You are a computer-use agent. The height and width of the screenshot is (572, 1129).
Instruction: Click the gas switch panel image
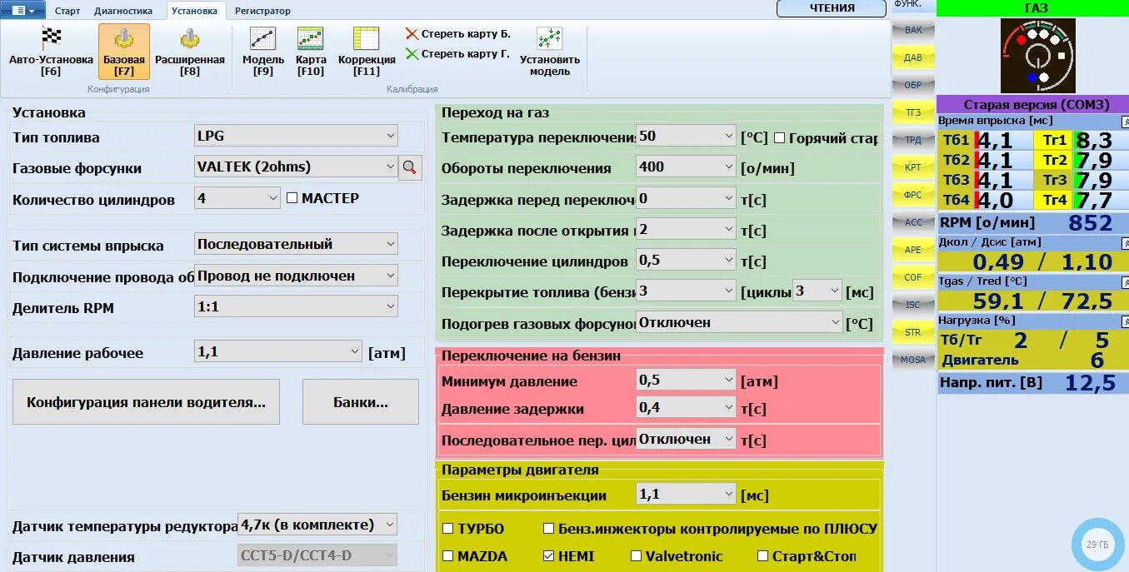point(1037,56)
